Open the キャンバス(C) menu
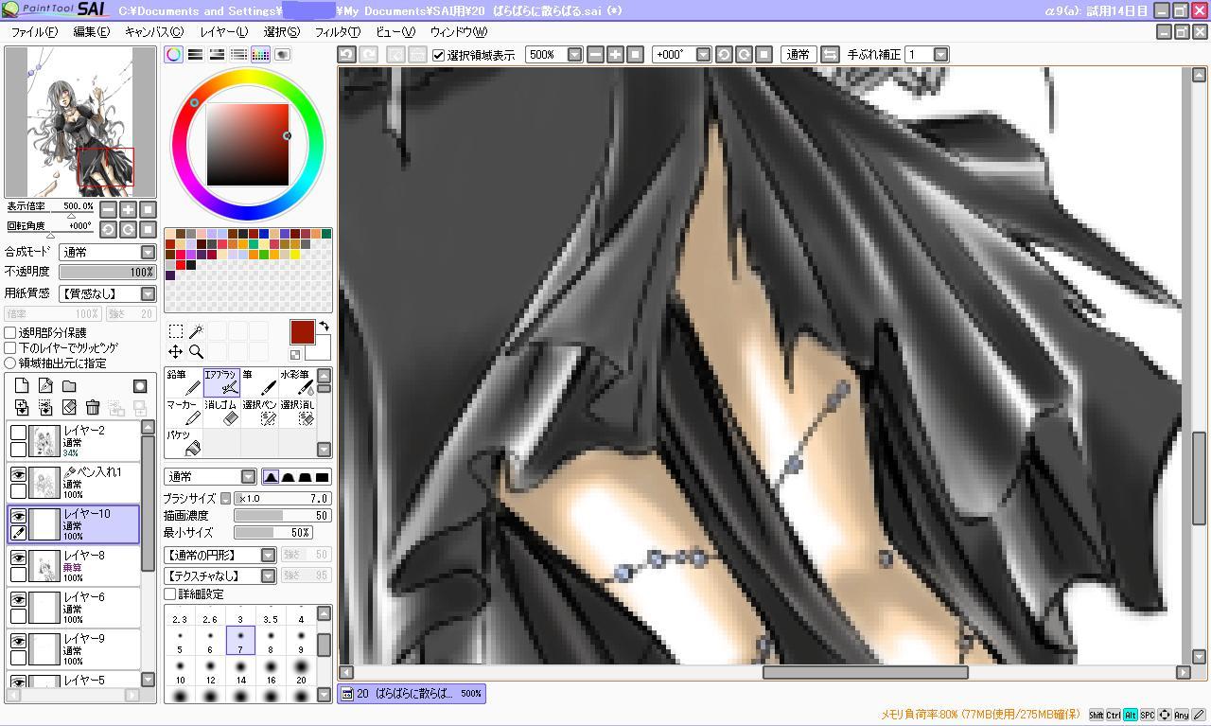Screen dimensions: 1211x726 coord(154,32)
